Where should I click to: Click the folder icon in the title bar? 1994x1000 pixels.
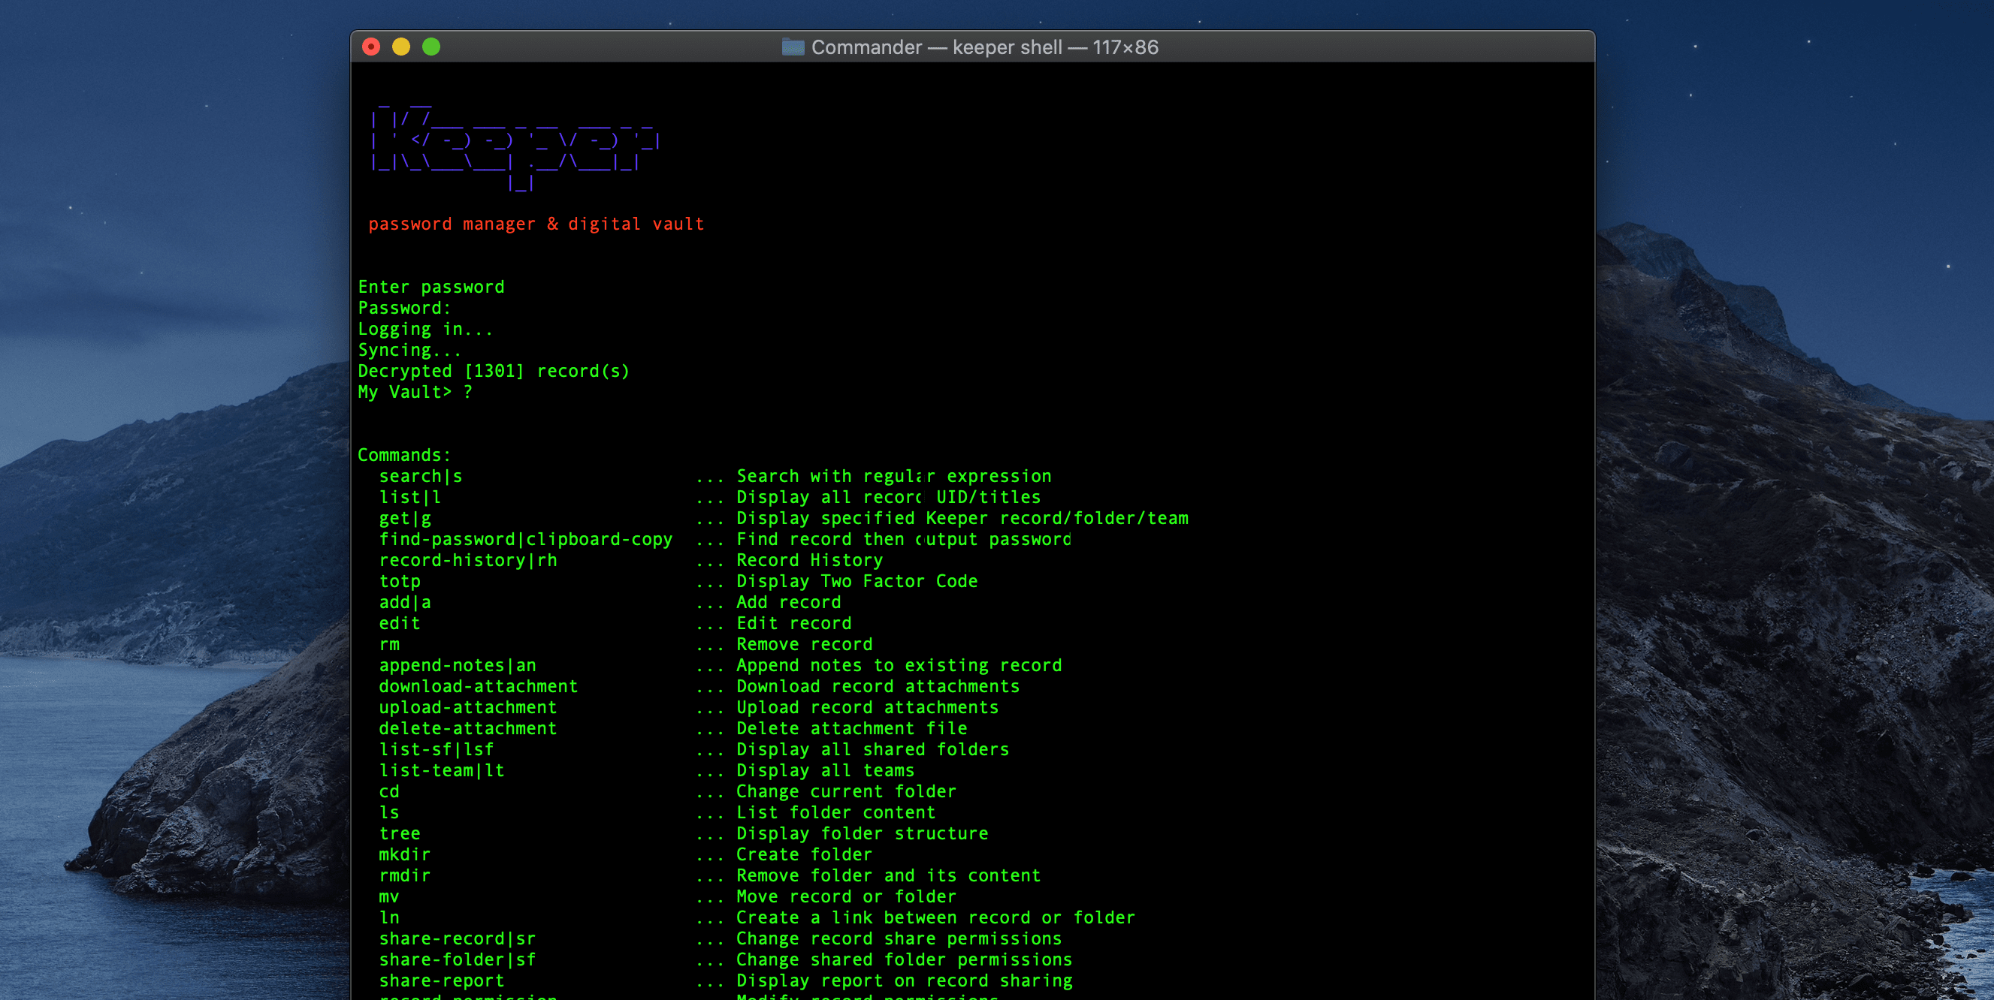(x=793, y=47)
